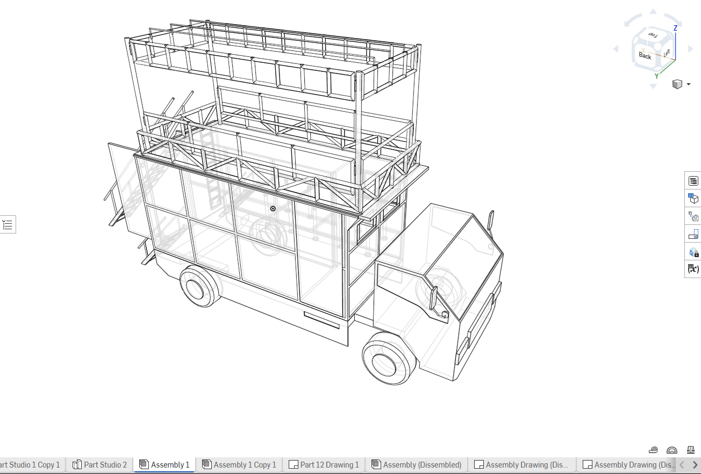This screenshot has width=701, height=474.
Task: Open the protractor units tool
Action: 672,450
